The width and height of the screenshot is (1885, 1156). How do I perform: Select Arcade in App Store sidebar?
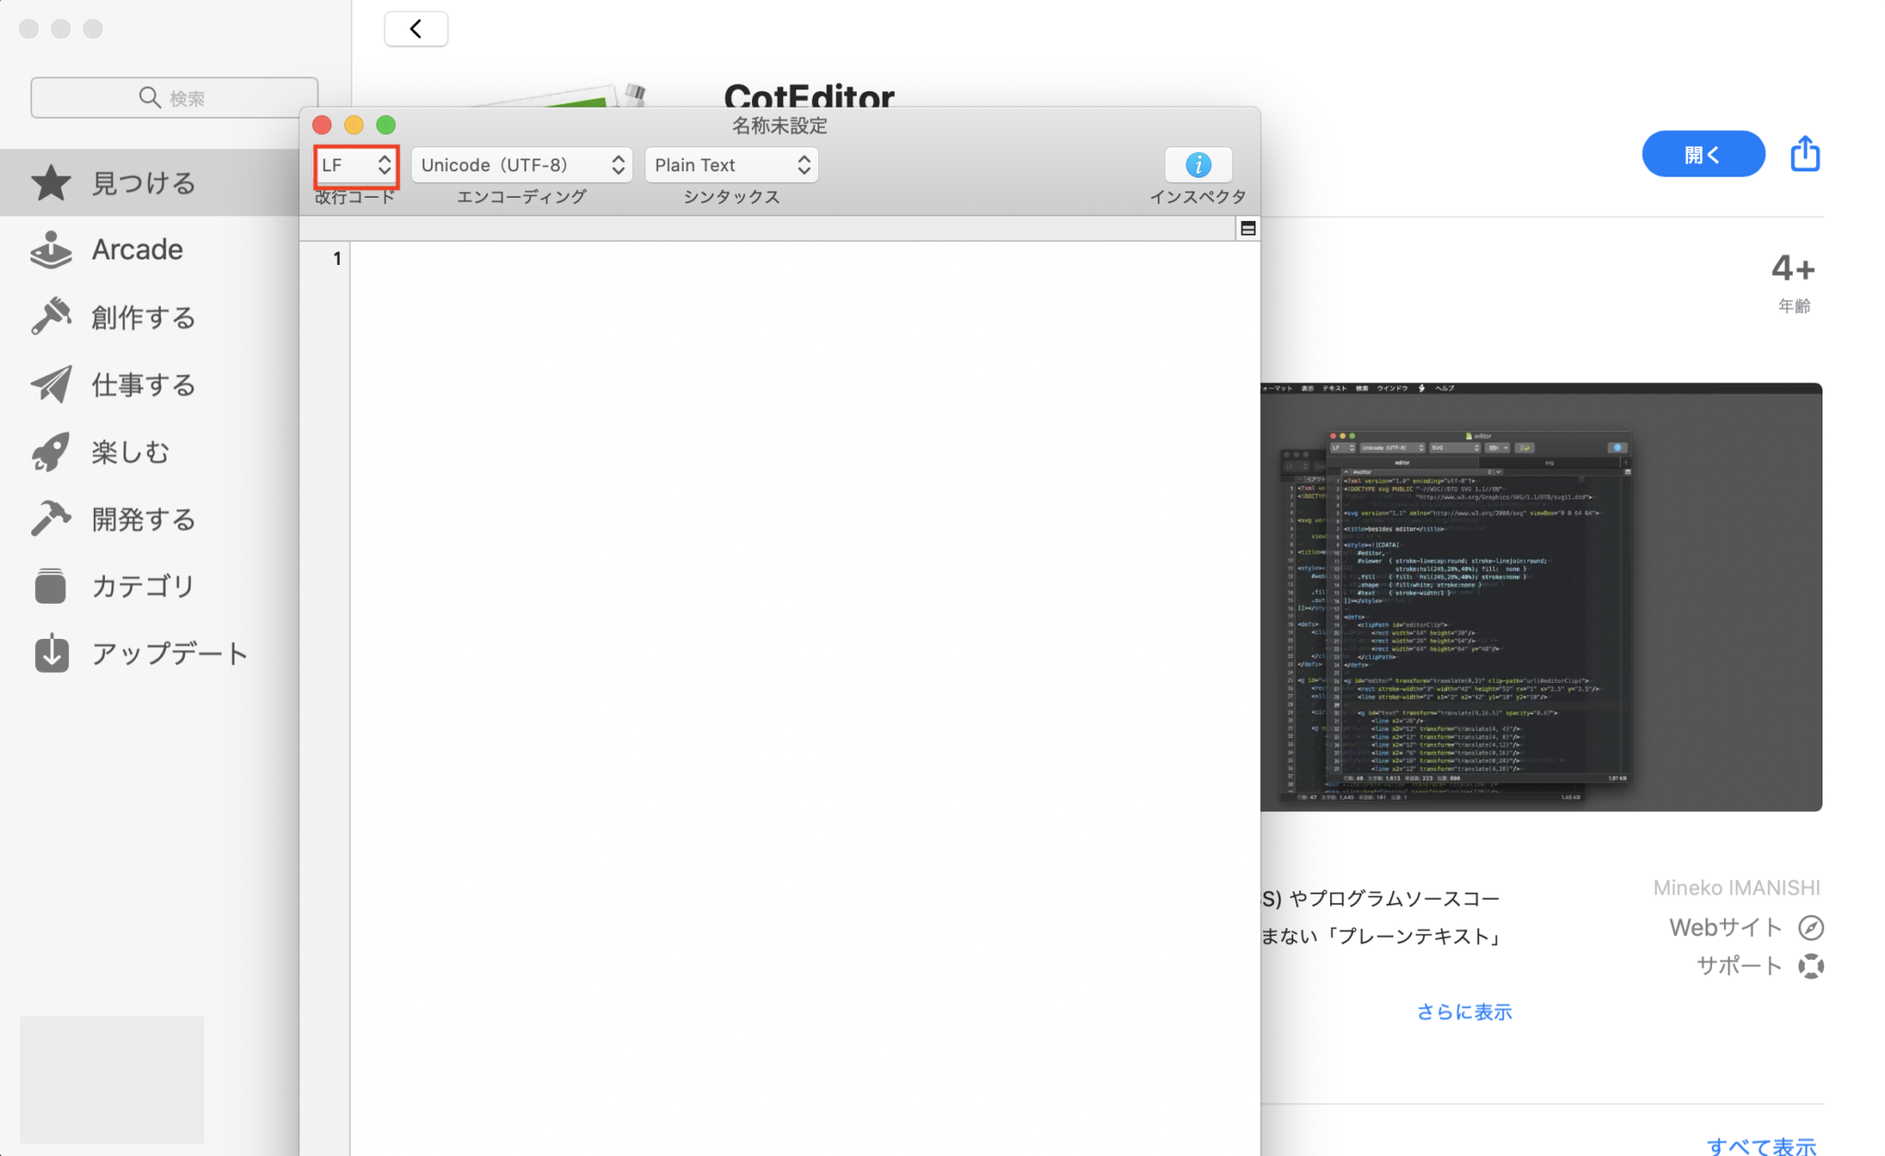149,249
